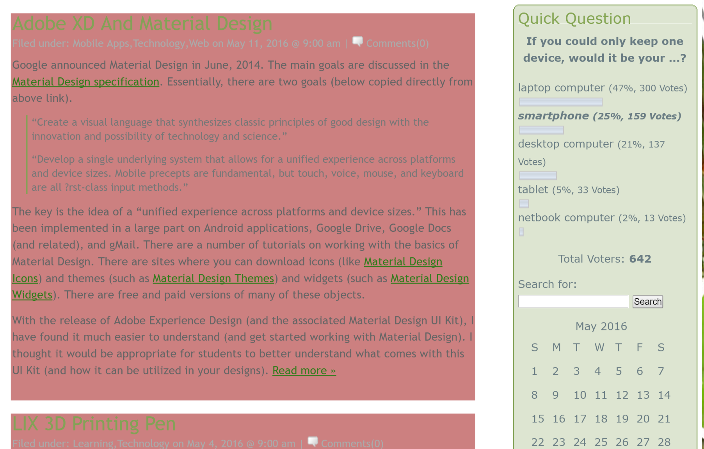Click the search text input field
This screenshot has width=704, height=449.
click(x=573, y=302)
